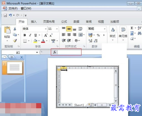
Task: Open the 文件(F) menu
Action: pyautogui.click(x=13, y=9)
